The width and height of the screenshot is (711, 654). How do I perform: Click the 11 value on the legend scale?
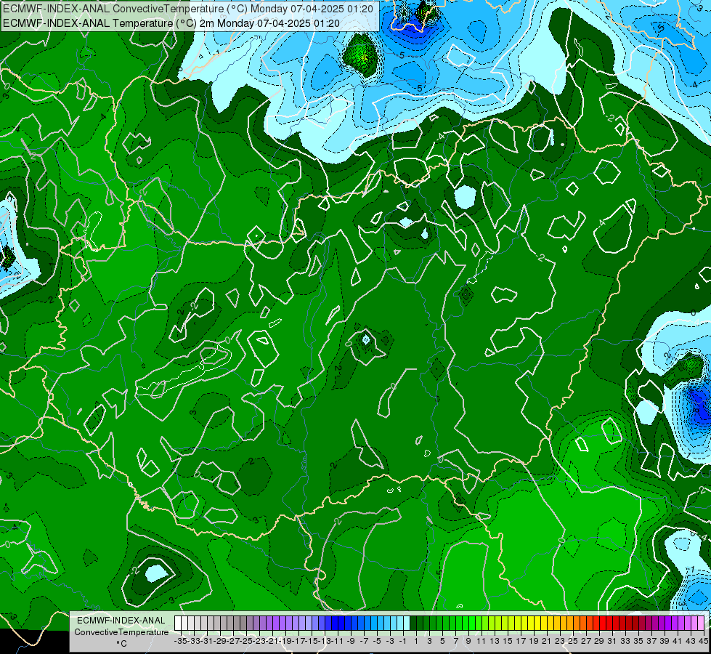click(481, 641)
